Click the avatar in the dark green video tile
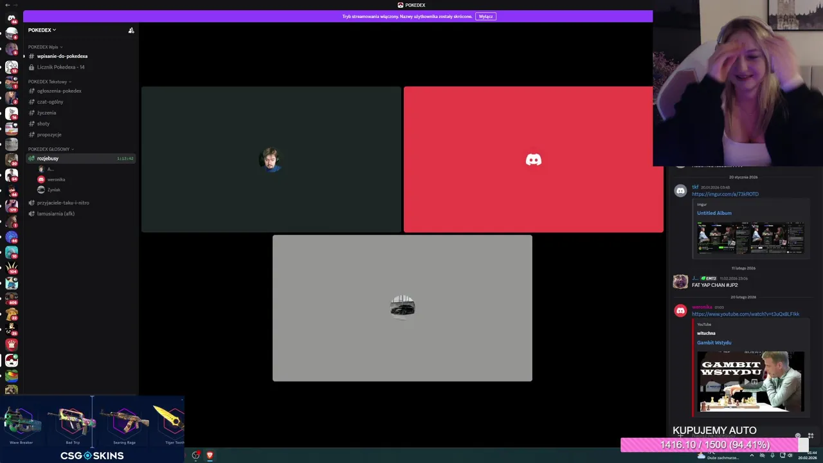Image resolution: width=823 pixels, height=463 pixels. click(271, 159)
